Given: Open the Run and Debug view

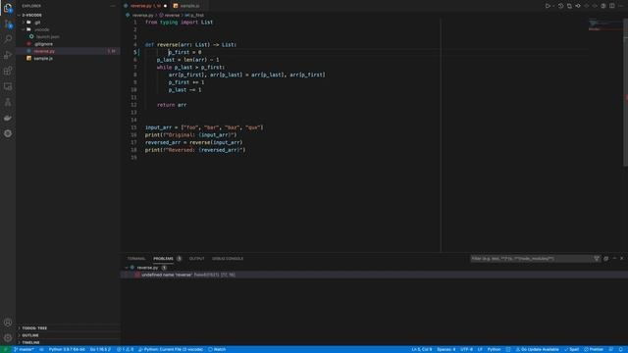Looking at the screenshot, I should click(x=8, y=55).
